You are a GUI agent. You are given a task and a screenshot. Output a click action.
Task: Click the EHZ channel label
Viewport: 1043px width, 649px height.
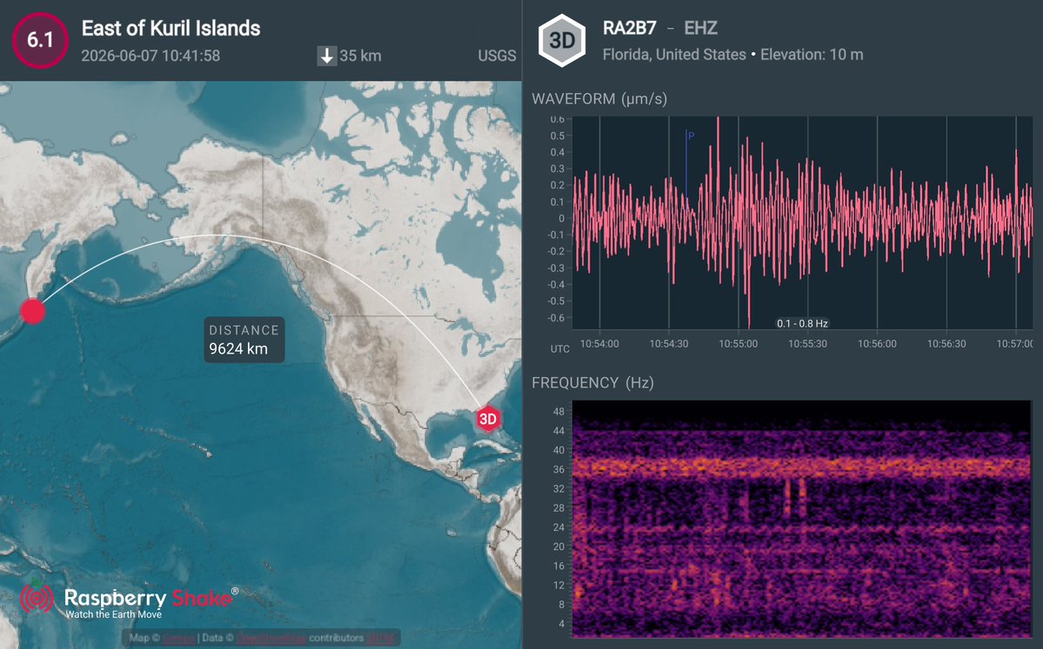[x=700, y=28]
